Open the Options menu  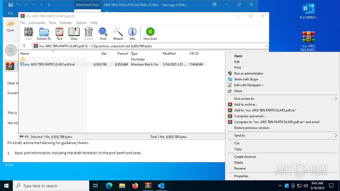(82, 23)
